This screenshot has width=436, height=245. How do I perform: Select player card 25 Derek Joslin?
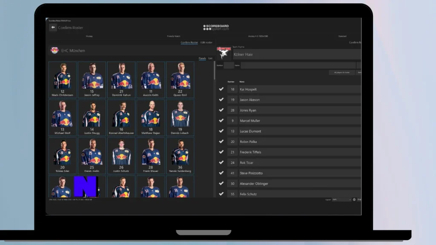pos(92,156)
